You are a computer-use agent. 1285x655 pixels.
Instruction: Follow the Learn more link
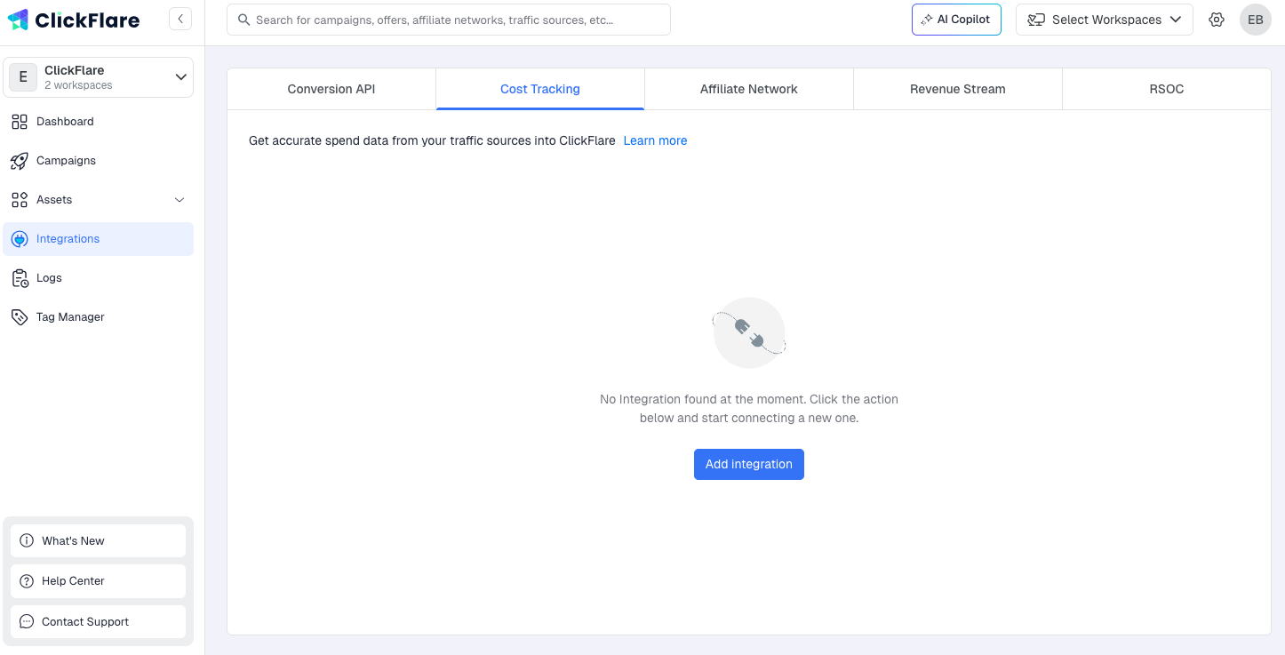655,140
